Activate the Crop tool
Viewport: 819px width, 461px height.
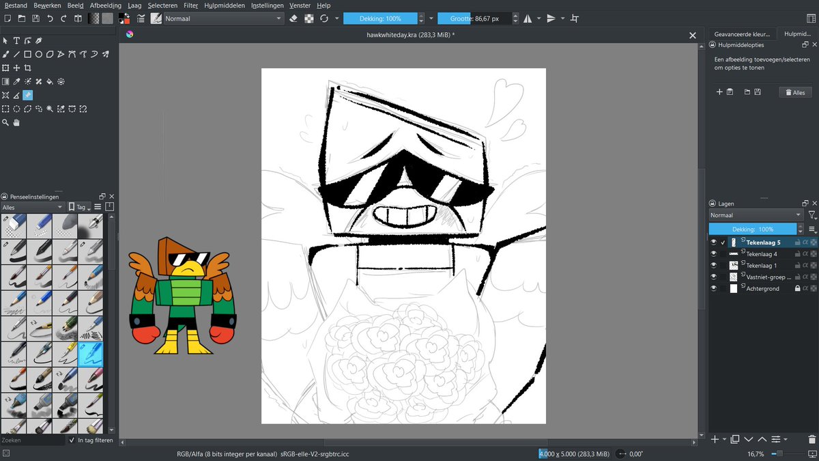point(29,67)
